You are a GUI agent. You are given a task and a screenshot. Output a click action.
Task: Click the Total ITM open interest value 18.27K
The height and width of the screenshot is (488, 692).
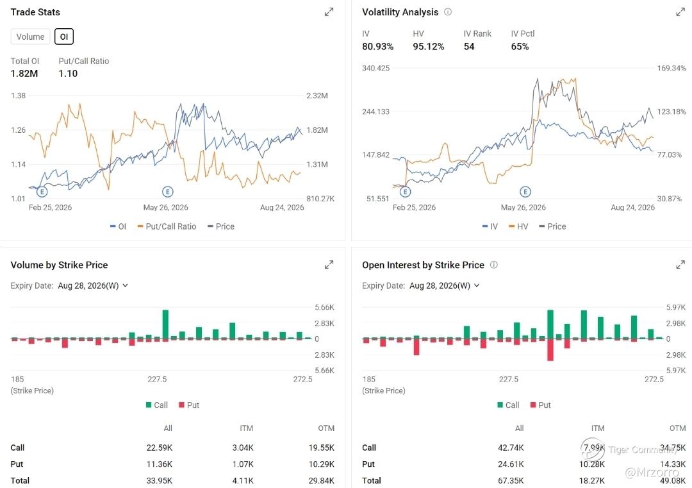(x=592, y=480)
